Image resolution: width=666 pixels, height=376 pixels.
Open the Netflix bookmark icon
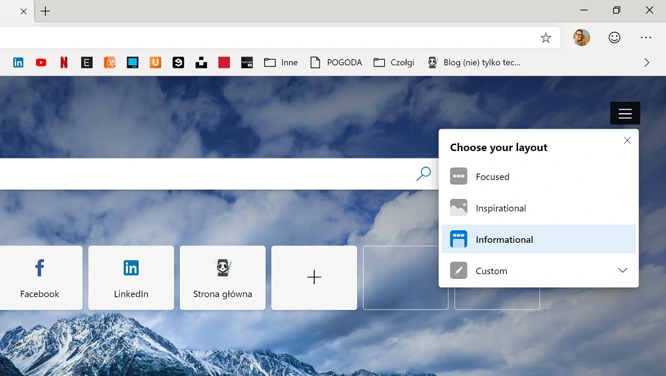pyautogui.click(x=64, y=63)
